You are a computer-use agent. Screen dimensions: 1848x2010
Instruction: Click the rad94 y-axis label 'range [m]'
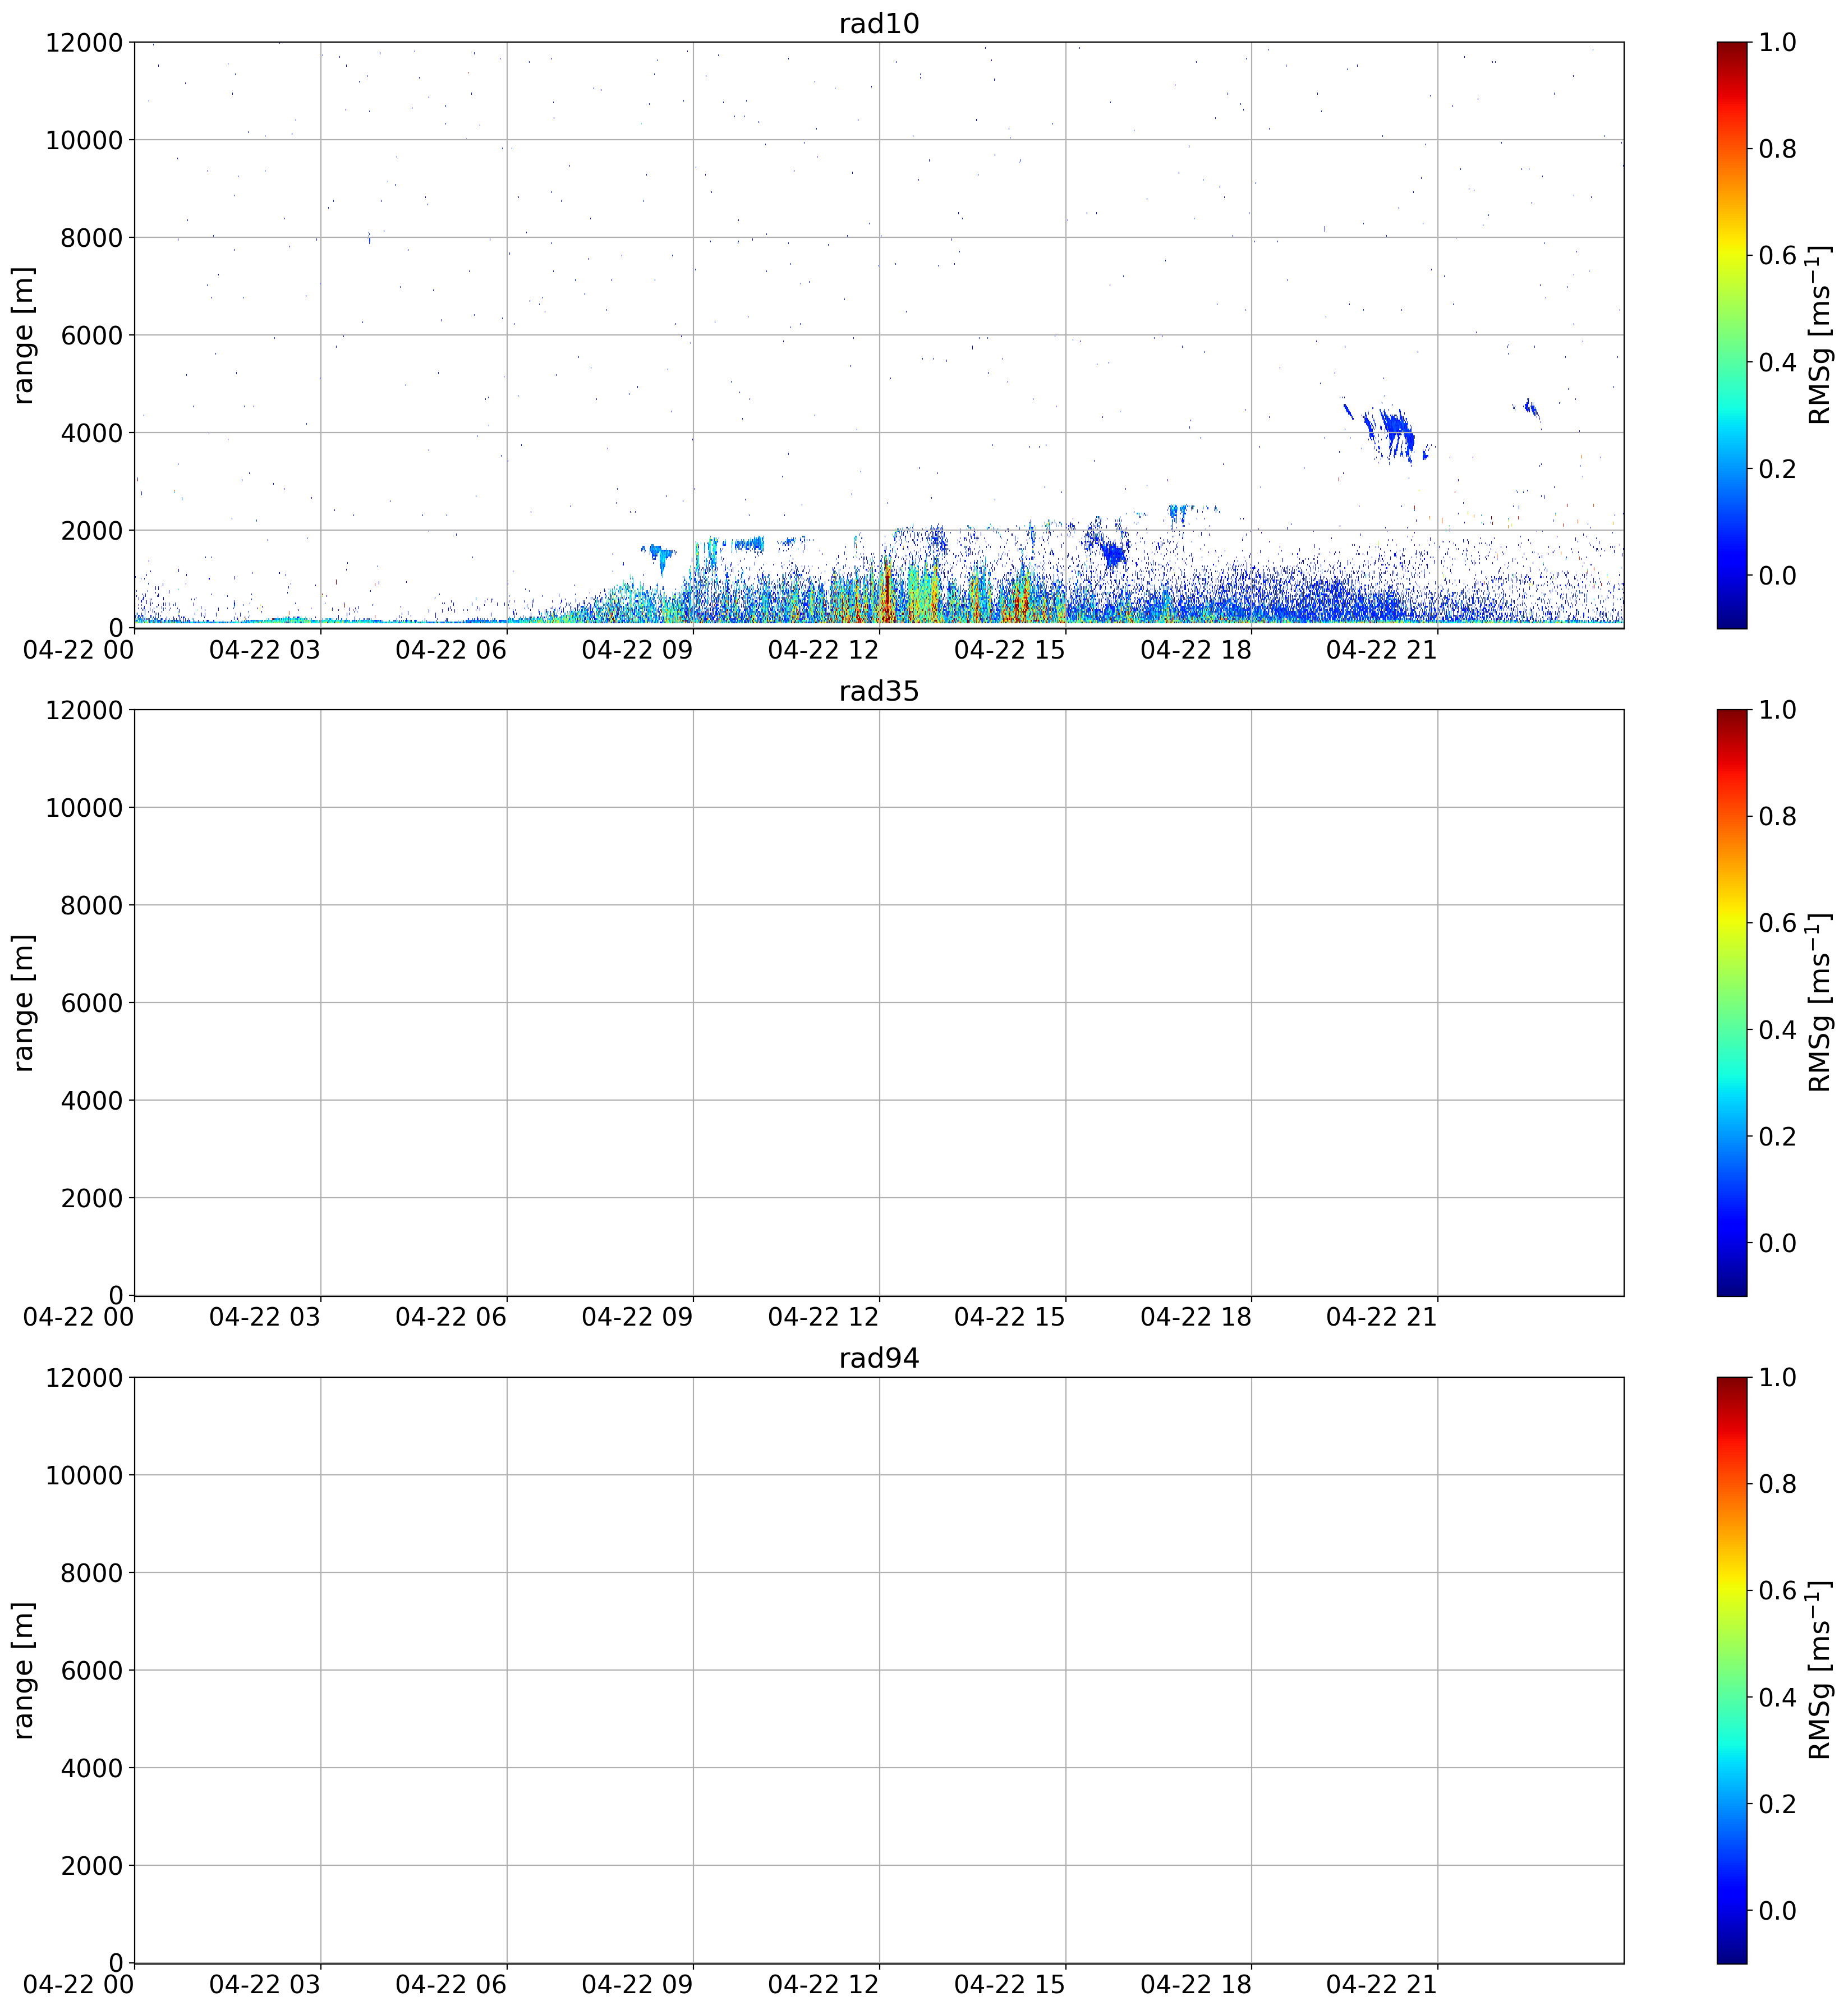[23, 1670]
